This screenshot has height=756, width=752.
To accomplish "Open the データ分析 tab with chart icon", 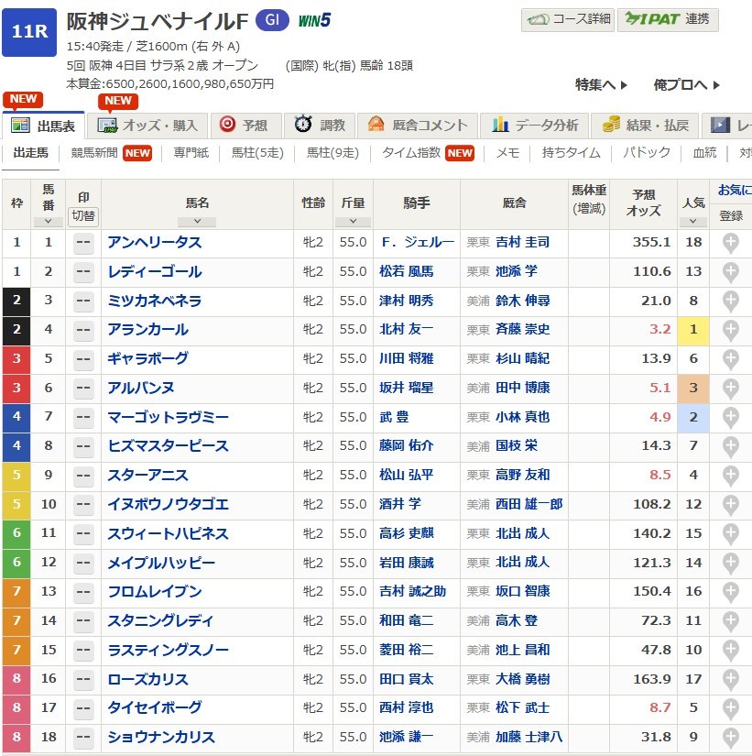I will pyautogui.click(x=535, y=126).
